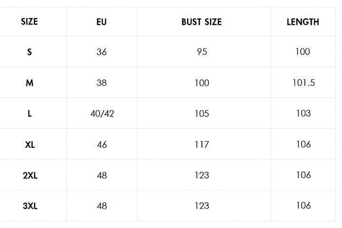Viewport: 342px width, 228px height.
Task: Click the length value 100 for size S
Action: coord(303,52)
